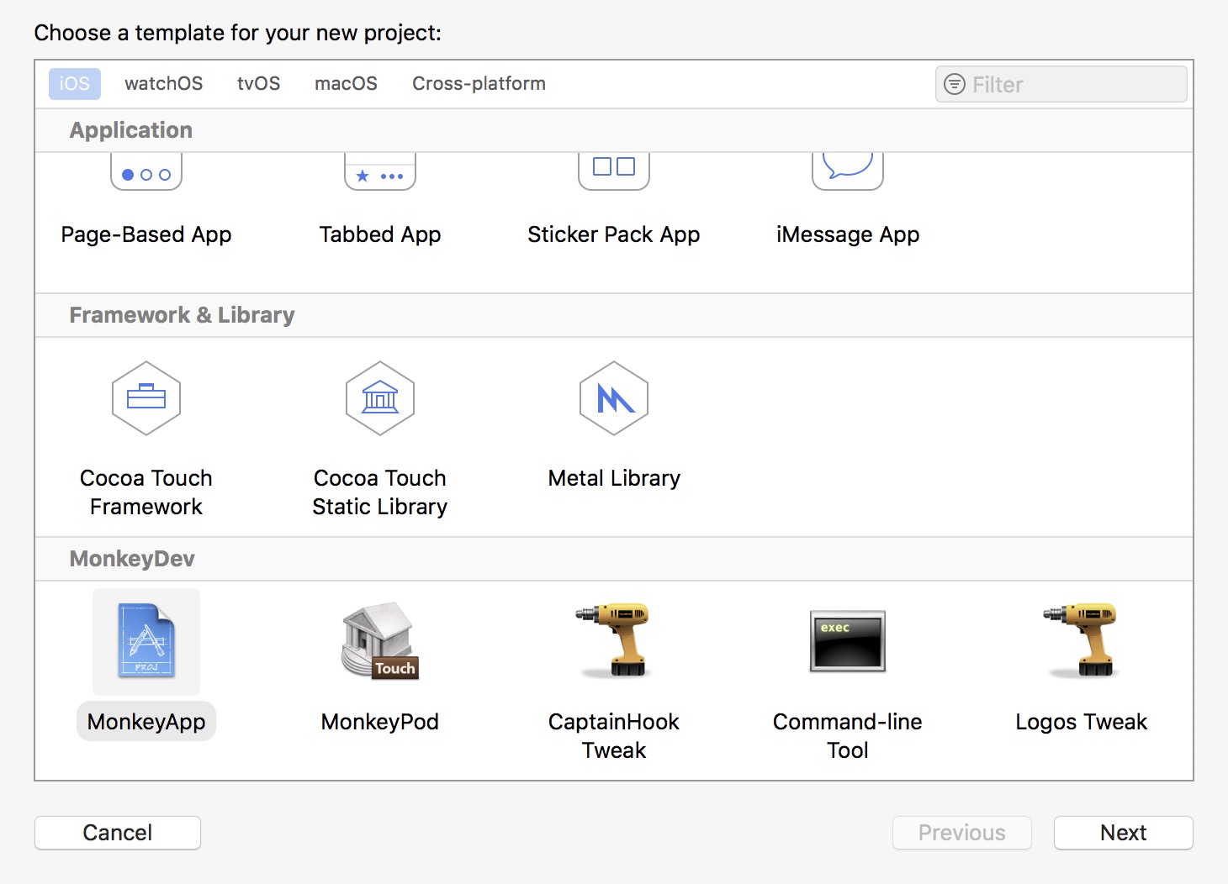Click the Sticker Pack App label
The height and width of the screenshot is (884, 1228).
[614, 234]
